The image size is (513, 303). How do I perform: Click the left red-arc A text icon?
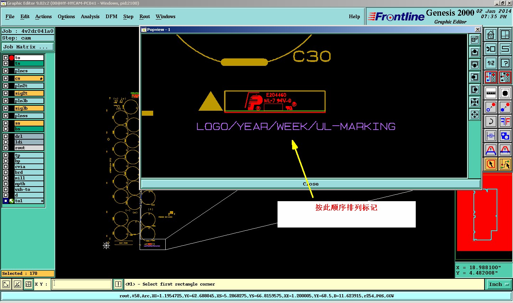coord(491,150)
